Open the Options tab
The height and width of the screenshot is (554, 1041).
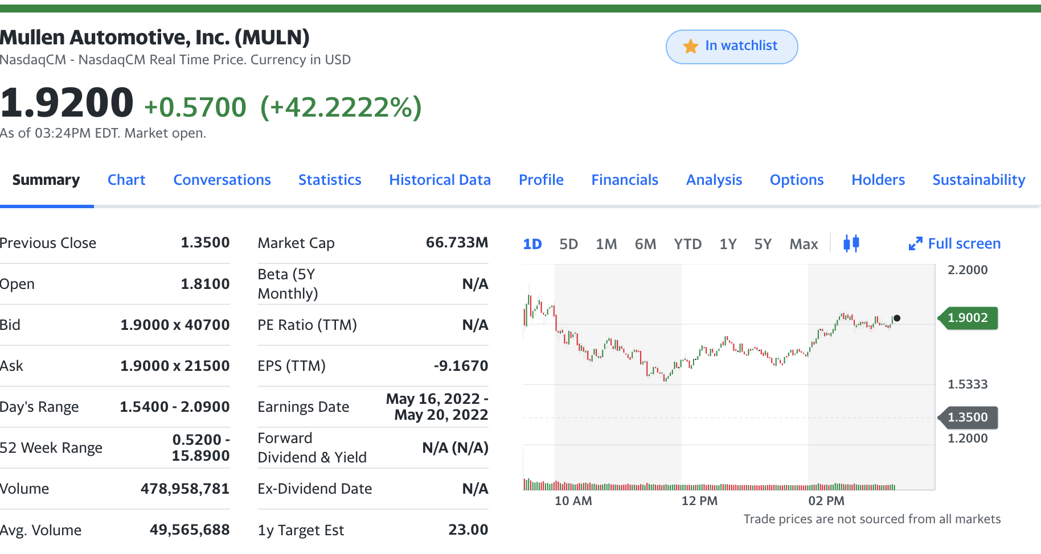[797, 180]
